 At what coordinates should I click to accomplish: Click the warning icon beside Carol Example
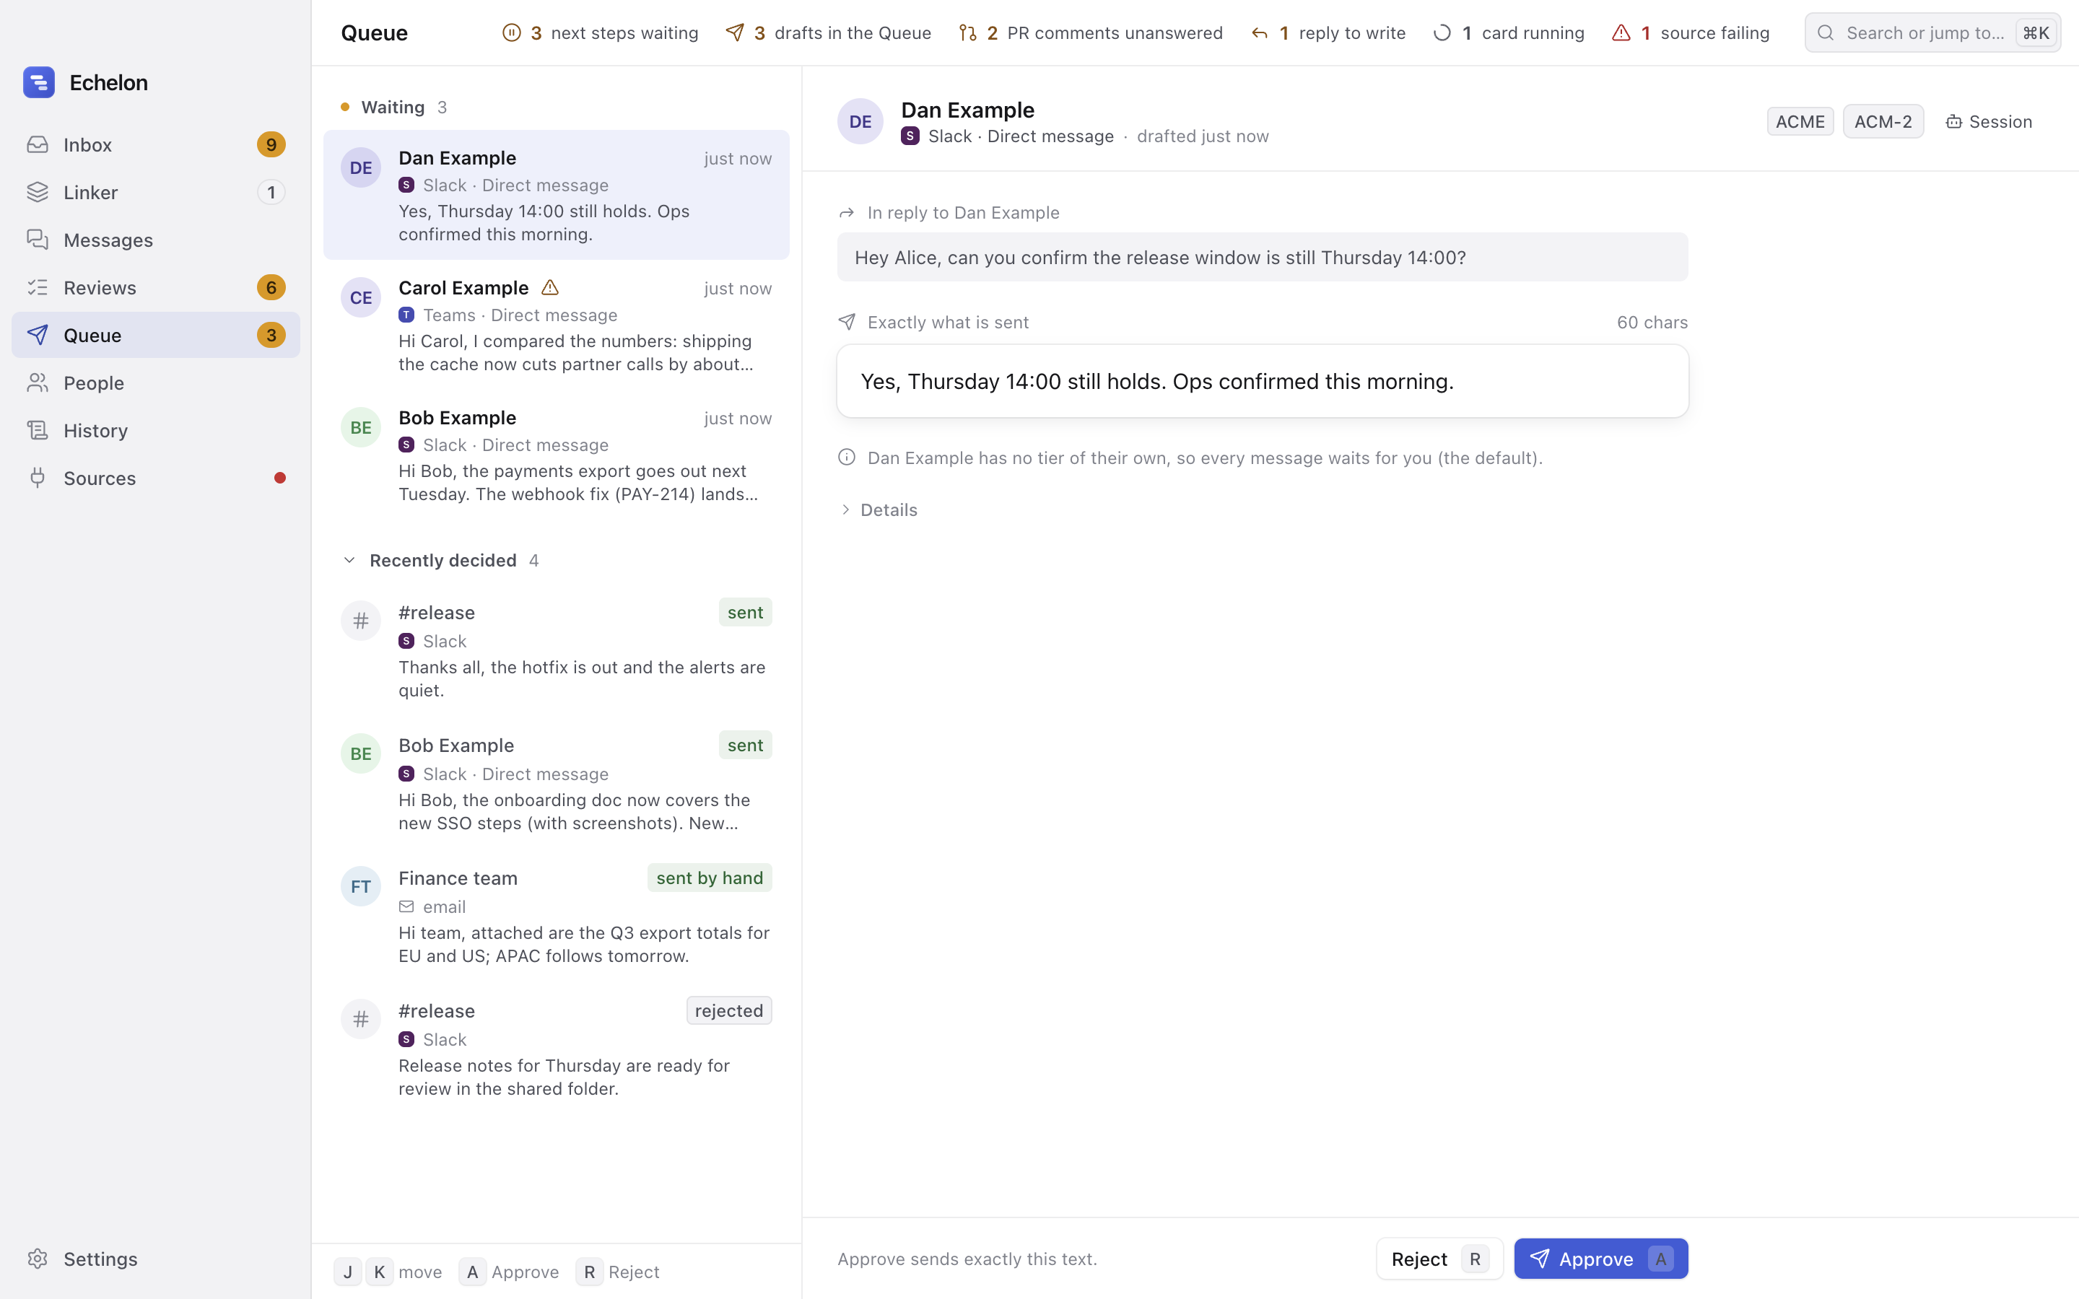(x=550, y=288)
